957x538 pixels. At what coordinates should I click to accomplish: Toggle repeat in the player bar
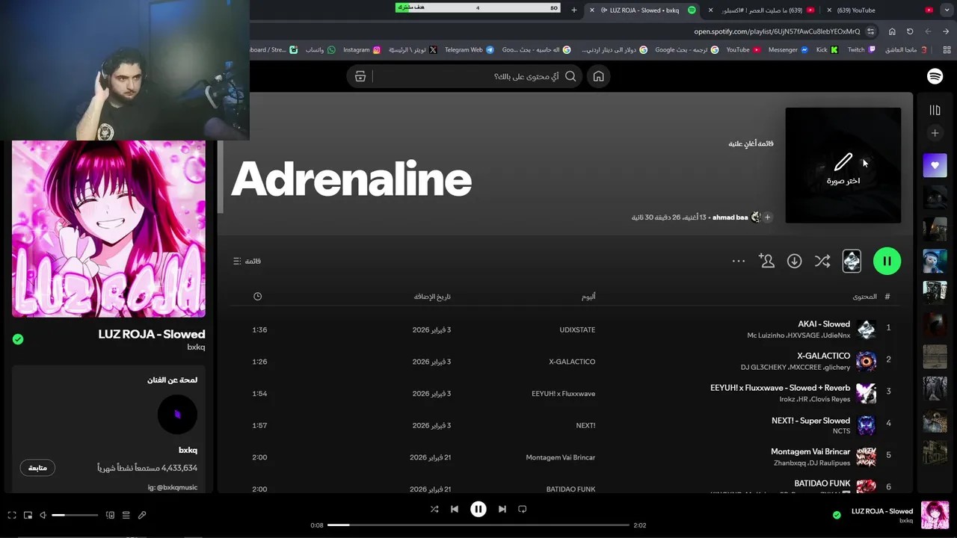[523, 509]
